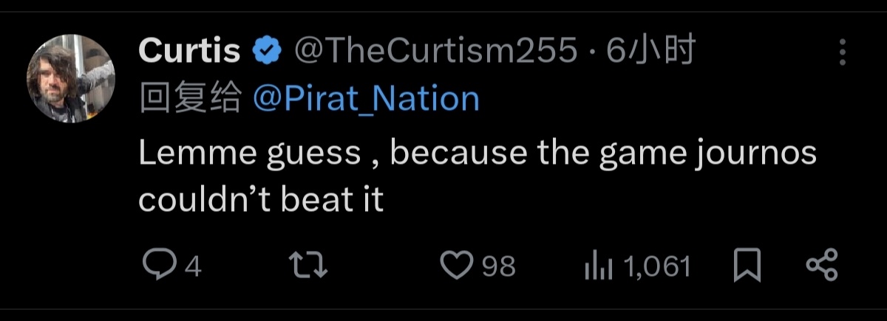This screenshot has height=321, width=887.
Task: Like the tweet with the heart icon
Action: point(456,266)
